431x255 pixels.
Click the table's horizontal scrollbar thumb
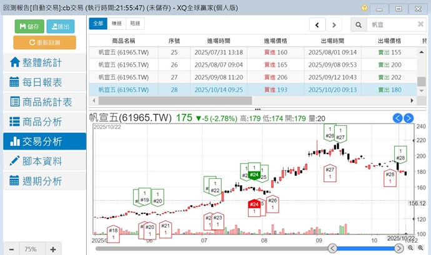(x=175, y=100)
